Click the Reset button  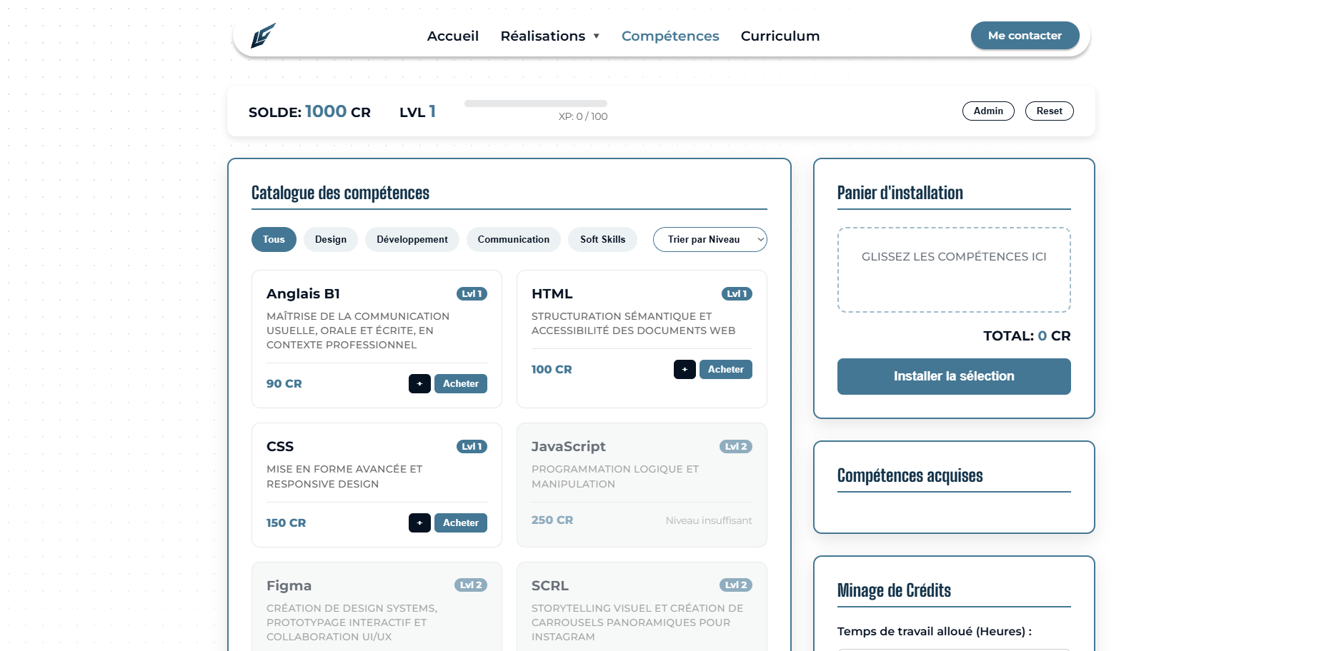1049,111
